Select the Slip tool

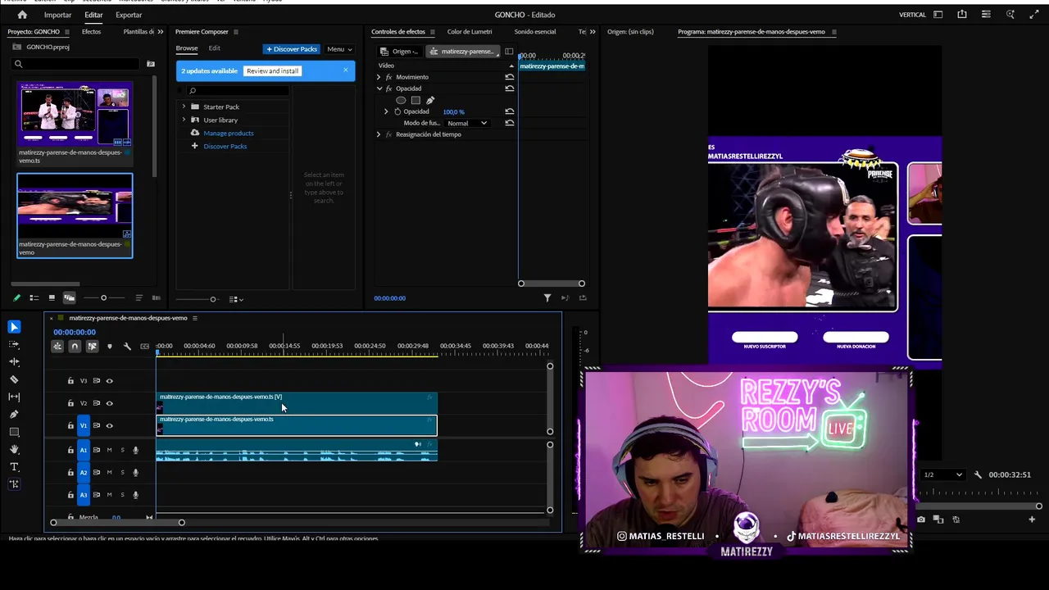click(x=14, y=397)
